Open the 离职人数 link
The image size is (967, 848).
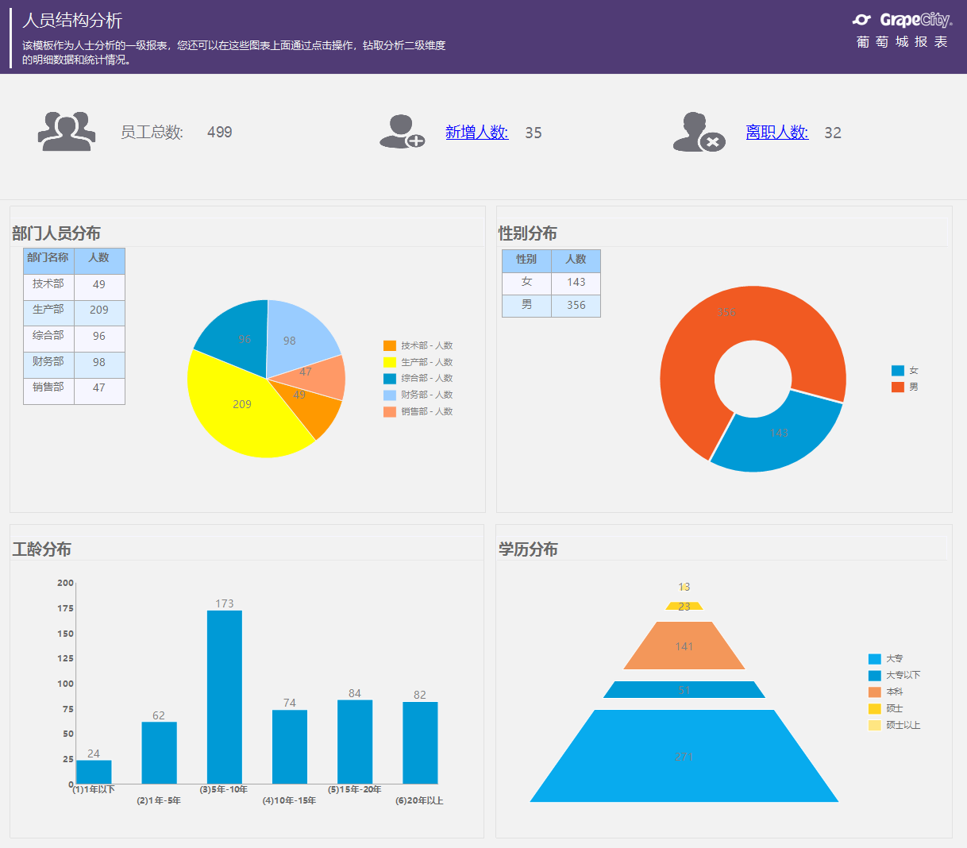coord(776,133)
